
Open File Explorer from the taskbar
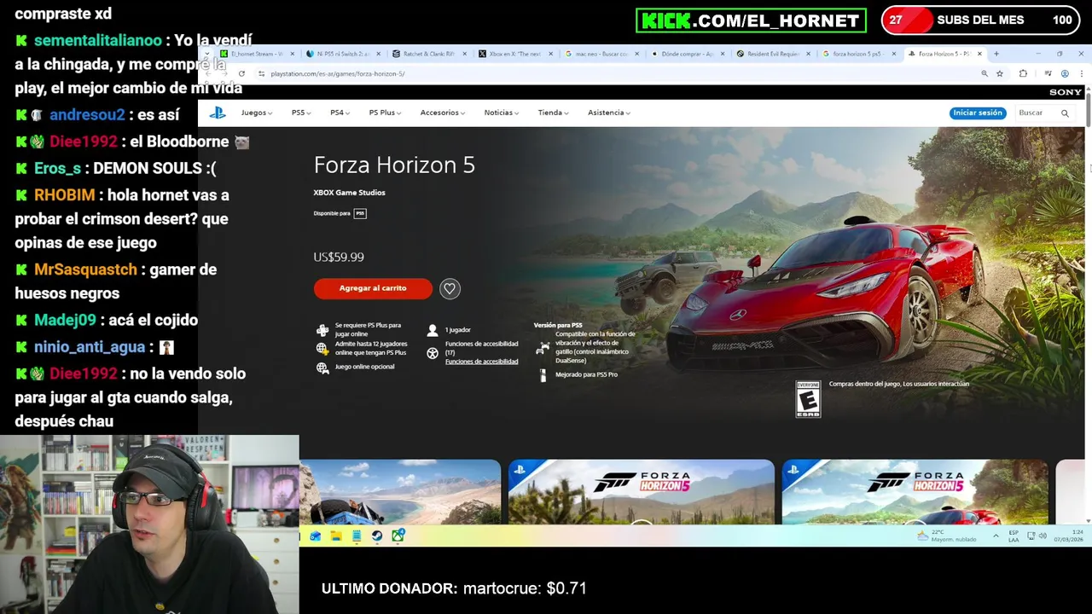point(336,536)
